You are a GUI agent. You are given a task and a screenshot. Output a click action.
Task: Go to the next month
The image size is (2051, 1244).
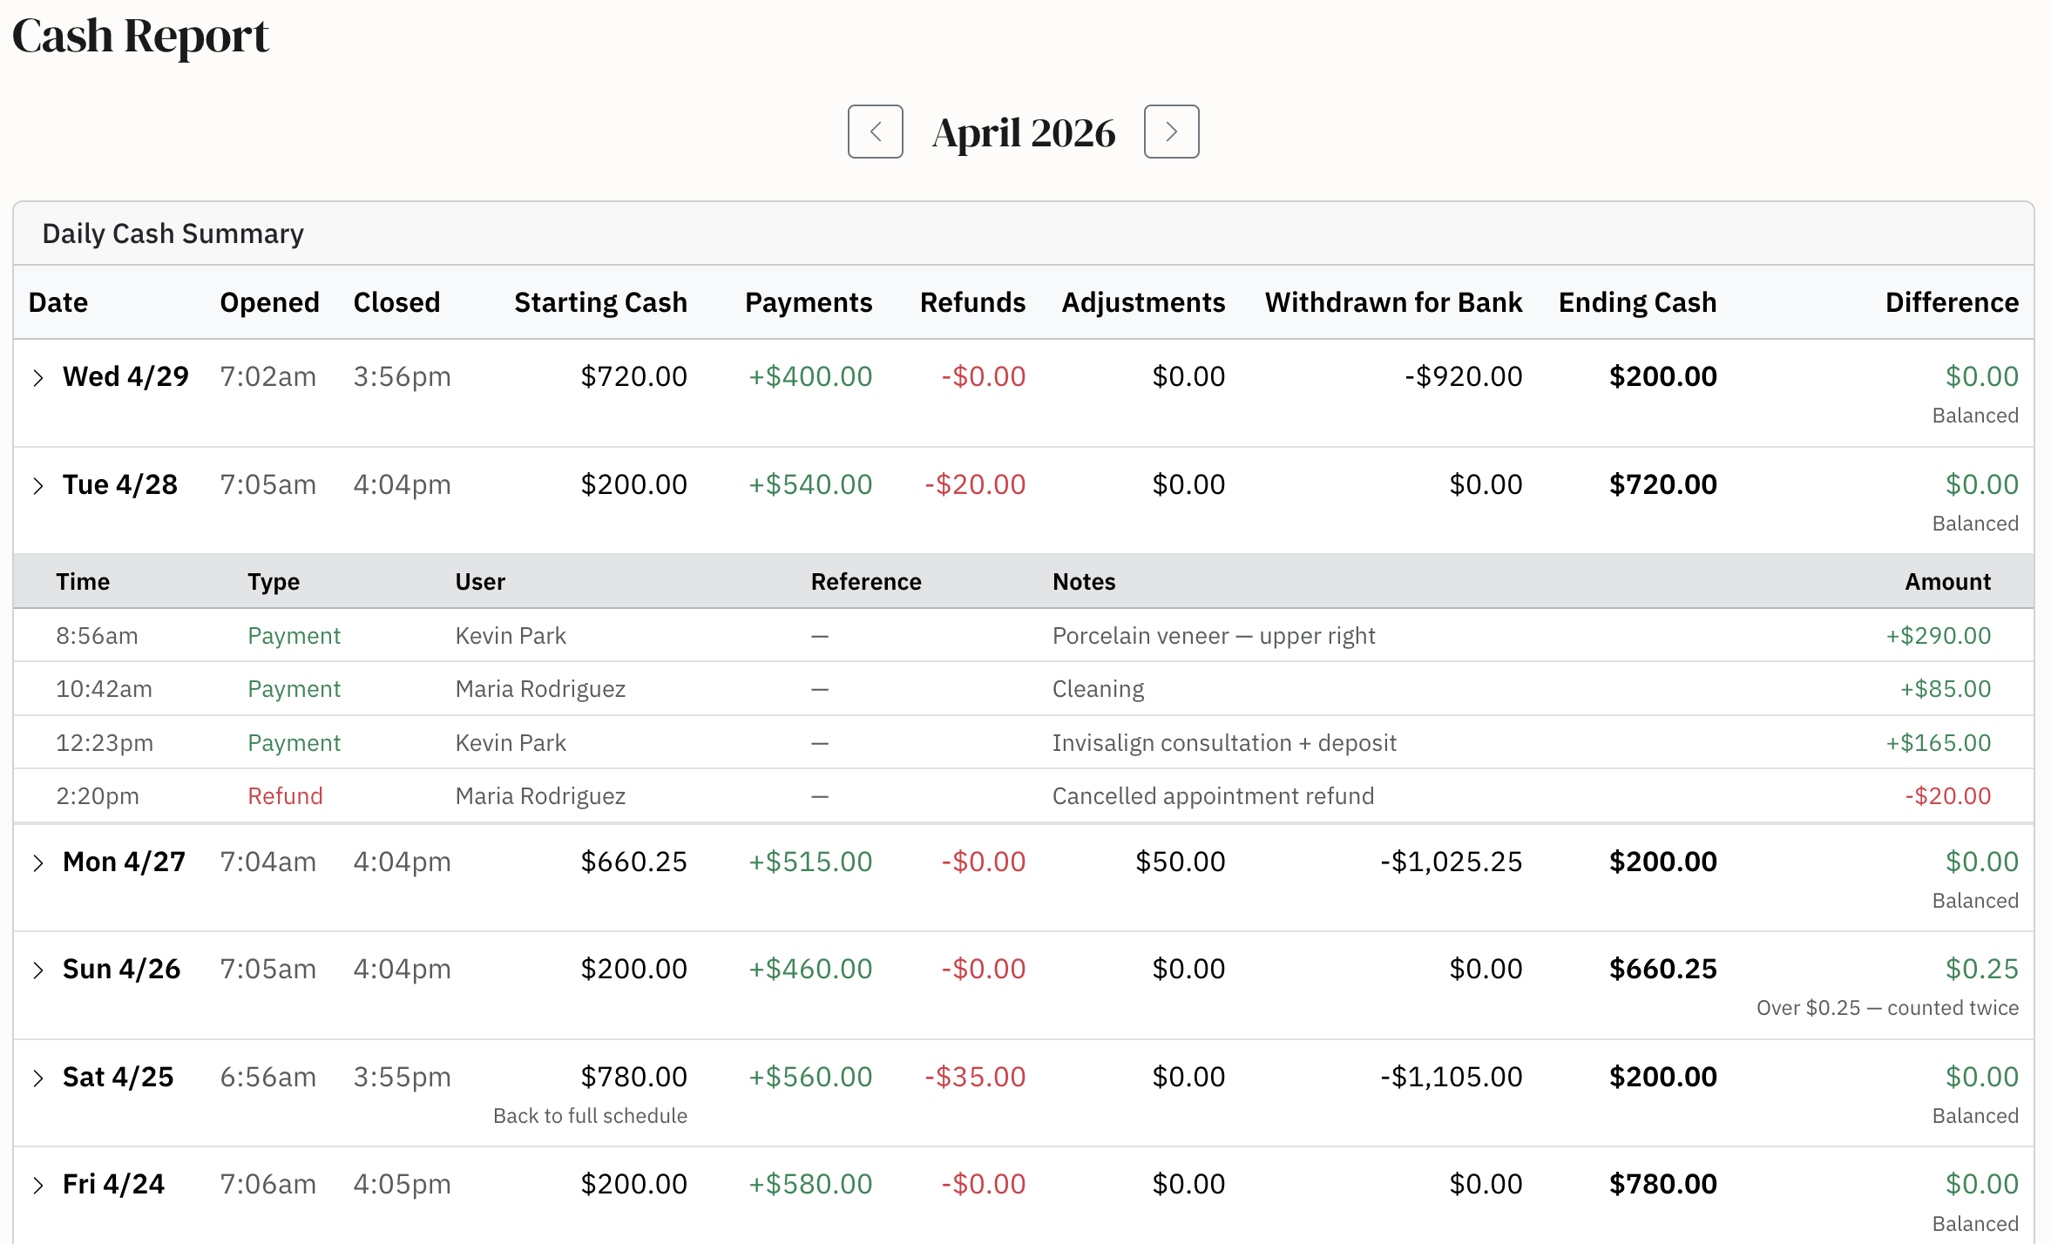click(x=1171, y=132)
